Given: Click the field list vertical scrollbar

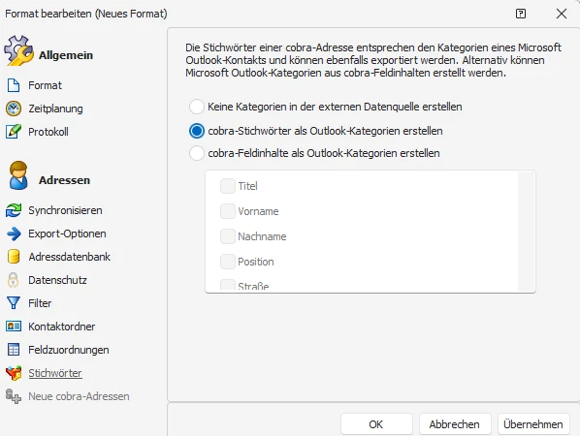Looking at the screenshot, I should (x=526, y=232).
